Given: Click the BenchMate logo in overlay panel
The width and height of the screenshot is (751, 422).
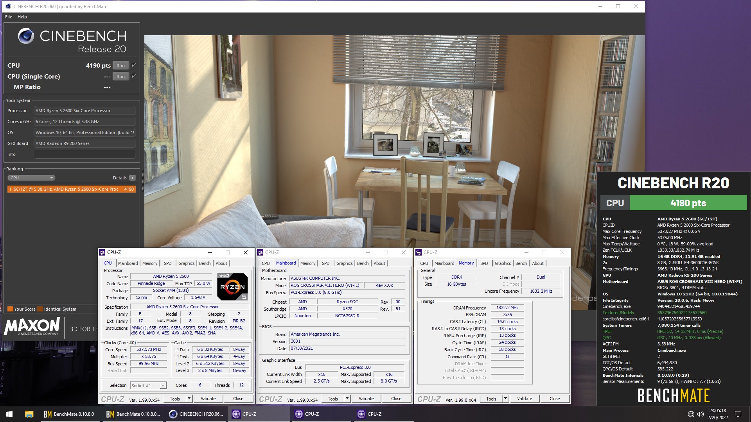Looking at the screenshot, I should coord(674,395).
